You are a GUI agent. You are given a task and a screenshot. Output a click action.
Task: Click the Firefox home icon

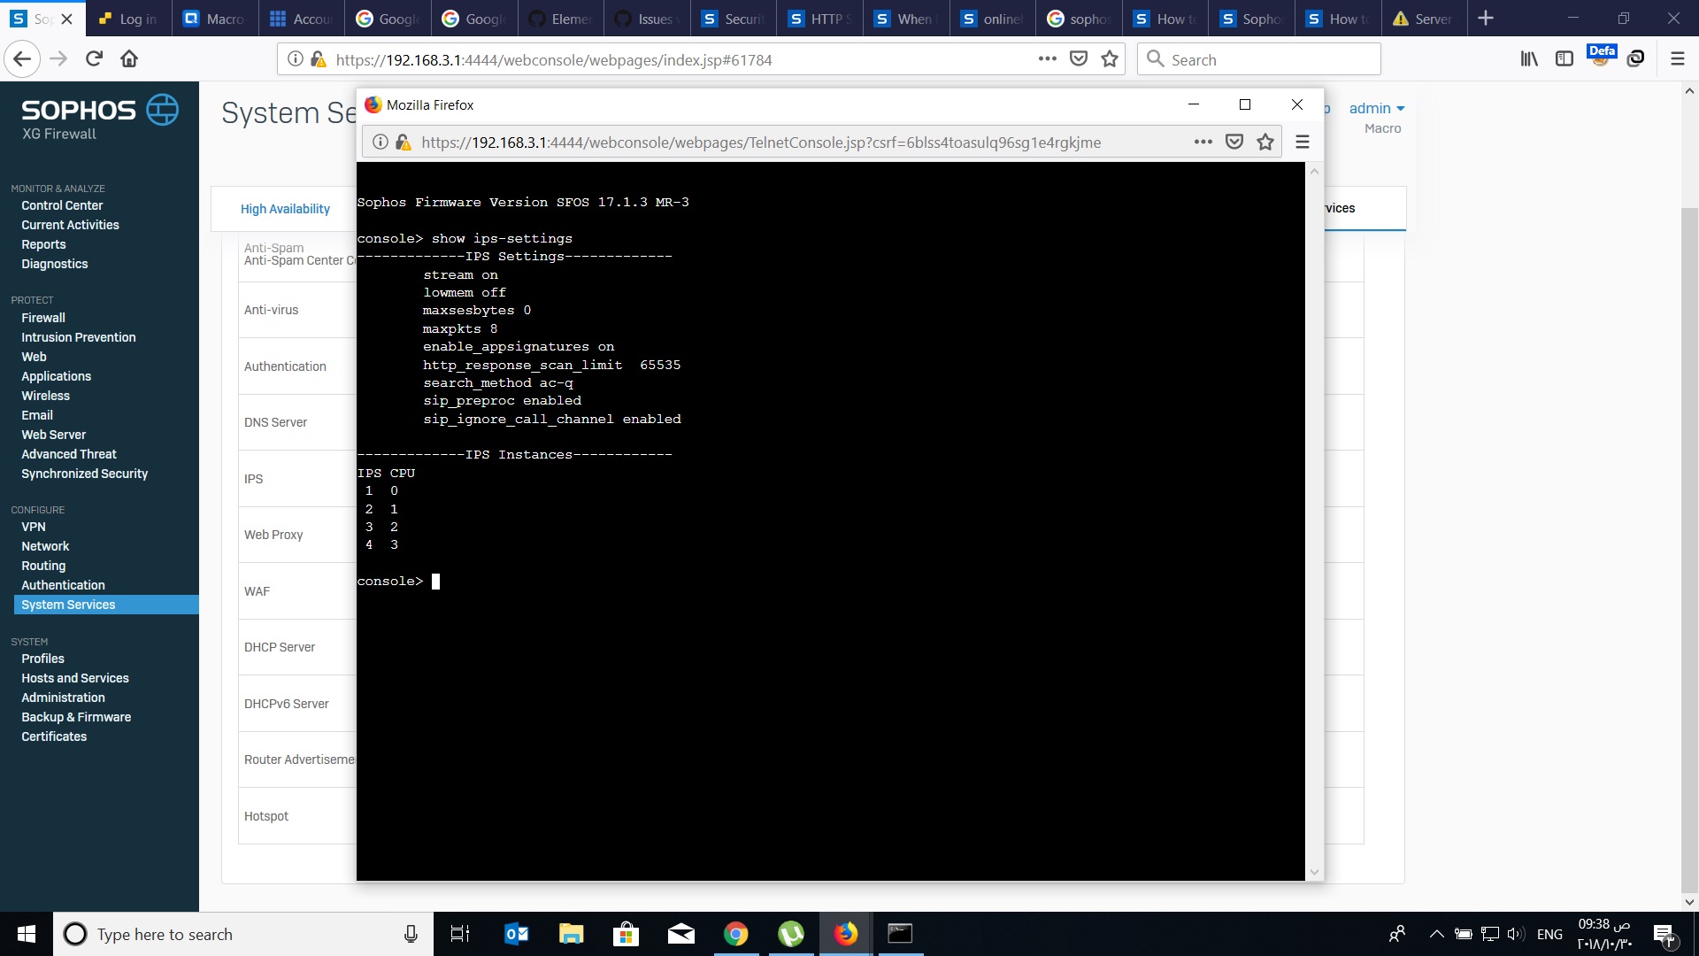[129, 59]
